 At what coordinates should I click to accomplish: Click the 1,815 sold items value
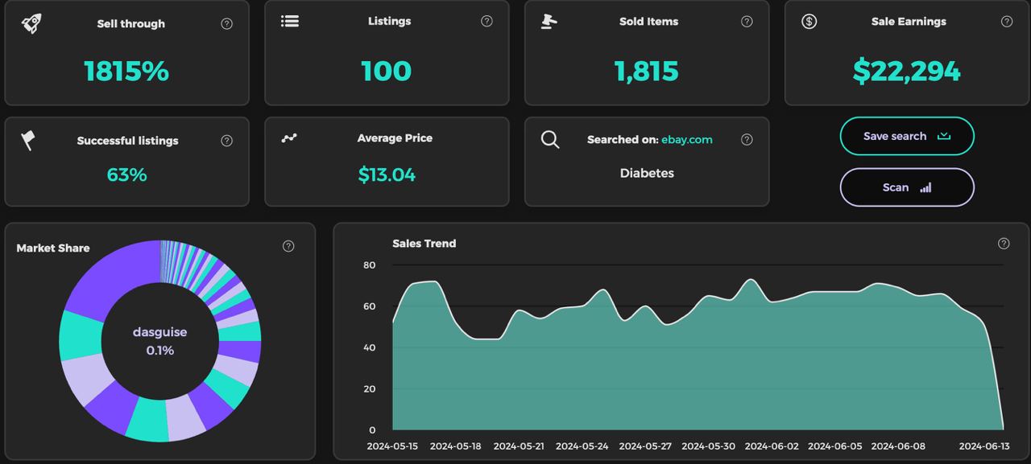click(x=647, y=72)
